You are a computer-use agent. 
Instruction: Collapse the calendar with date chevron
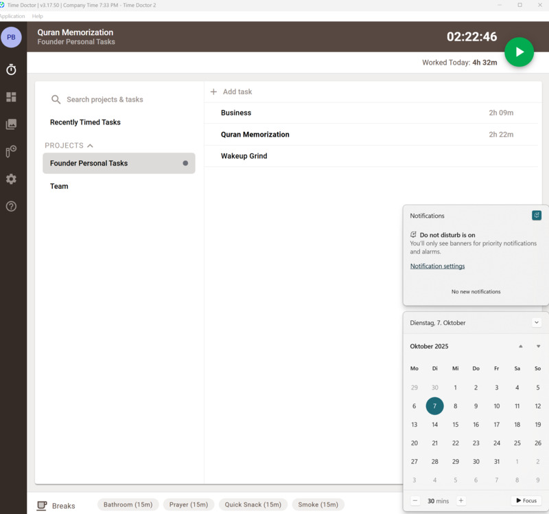[537, 322]
